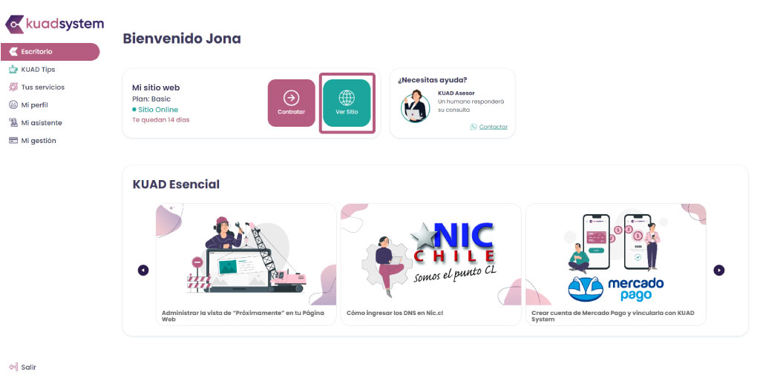
Task: Click the Tus servicios sidebar icon
Action: pyautogui.click(x=13, y=87)
